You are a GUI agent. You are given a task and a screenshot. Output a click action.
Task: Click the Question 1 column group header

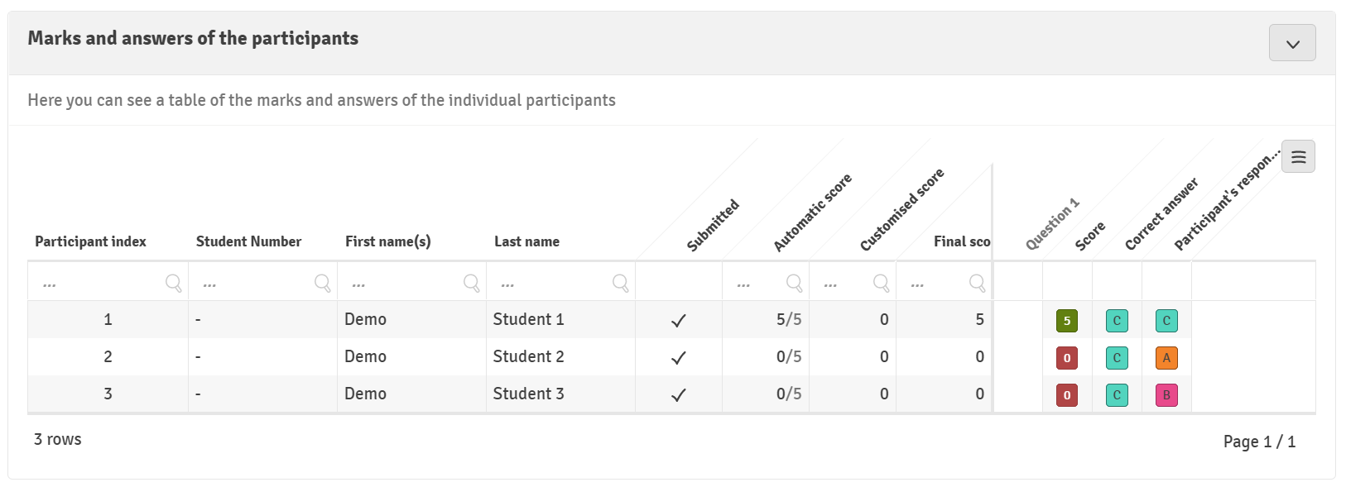[x=1052, y=224]
